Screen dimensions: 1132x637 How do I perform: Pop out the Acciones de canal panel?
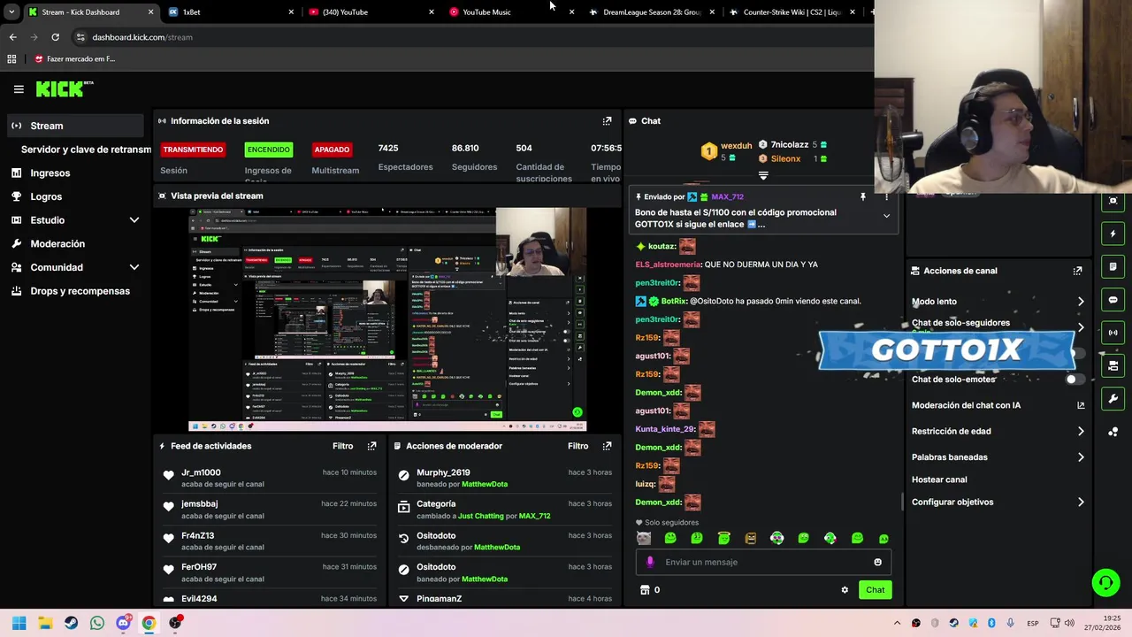(1077, 271)
